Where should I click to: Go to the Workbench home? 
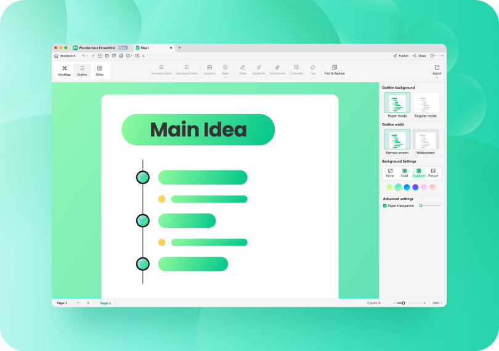(65, 55)
